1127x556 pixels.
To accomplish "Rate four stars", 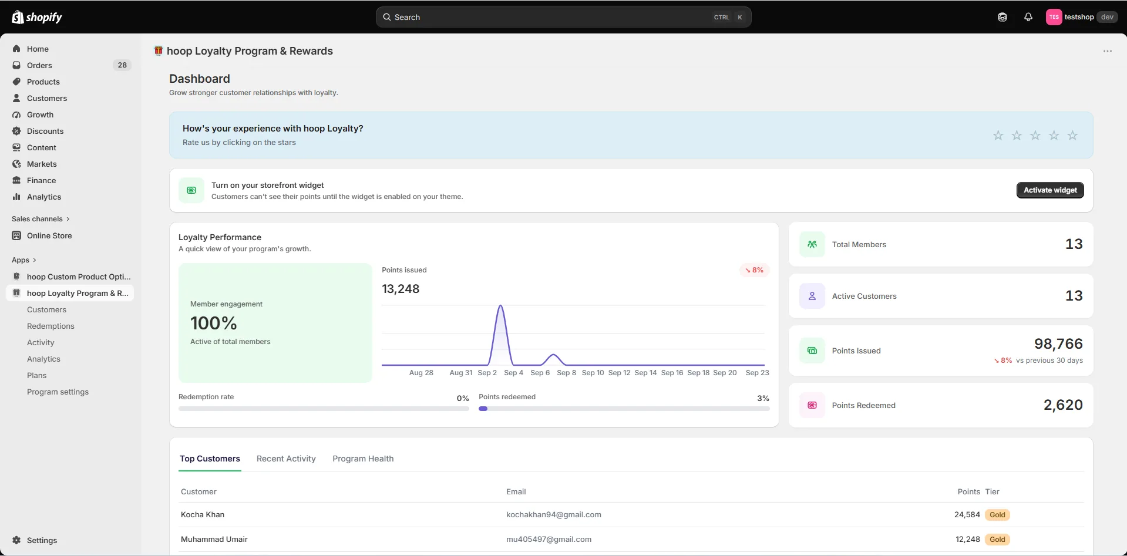I will click(x=1054, y=136).
